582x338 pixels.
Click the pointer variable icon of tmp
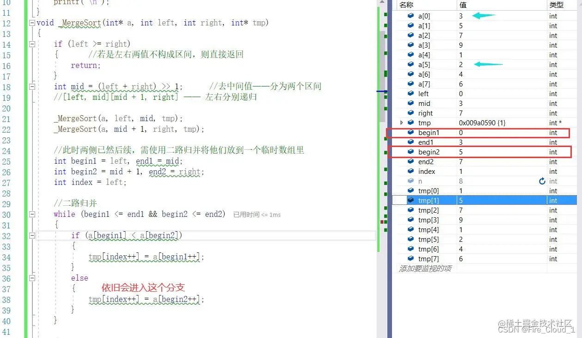coord(410,123)
